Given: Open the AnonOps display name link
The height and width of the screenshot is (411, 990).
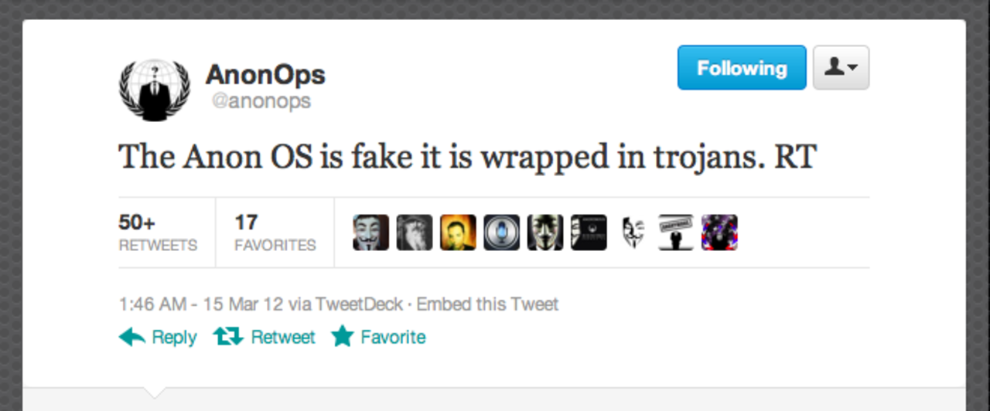Looking at the screenshot, I should coord(265,75).
